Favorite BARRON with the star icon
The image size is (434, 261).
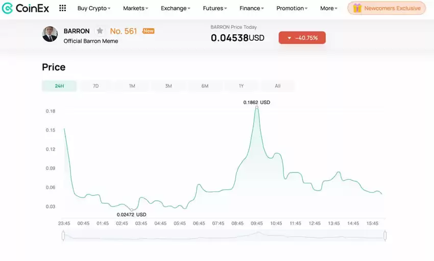100,31
